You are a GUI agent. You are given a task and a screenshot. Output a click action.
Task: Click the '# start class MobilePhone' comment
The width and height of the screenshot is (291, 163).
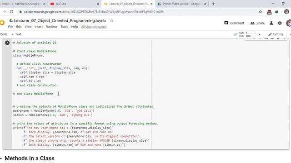point(35,51)
